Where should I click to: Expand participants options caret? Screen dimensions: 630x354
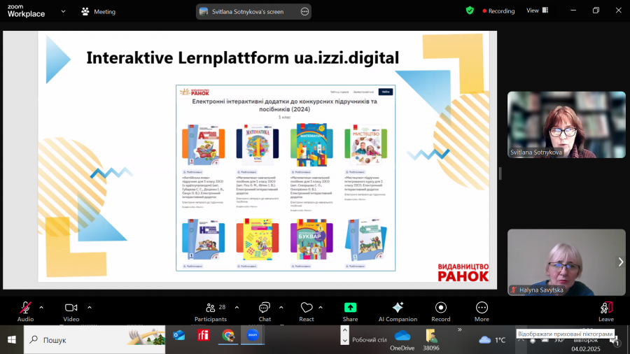pyautogui.click(x=237, y=308)
